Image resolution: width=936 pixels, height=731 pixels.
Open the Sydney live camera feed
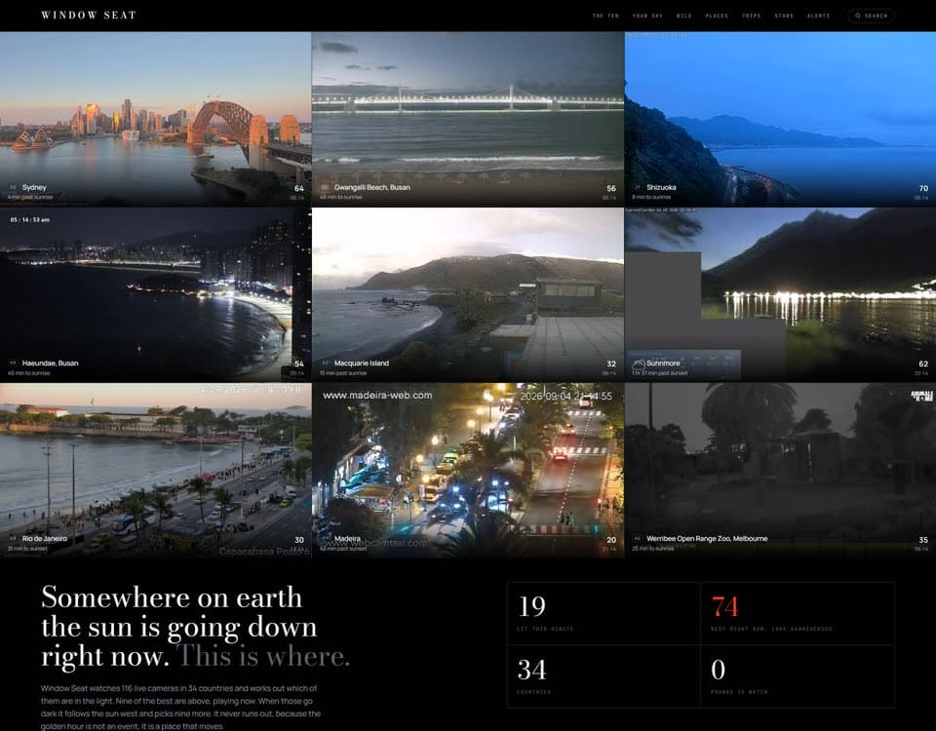155,119
